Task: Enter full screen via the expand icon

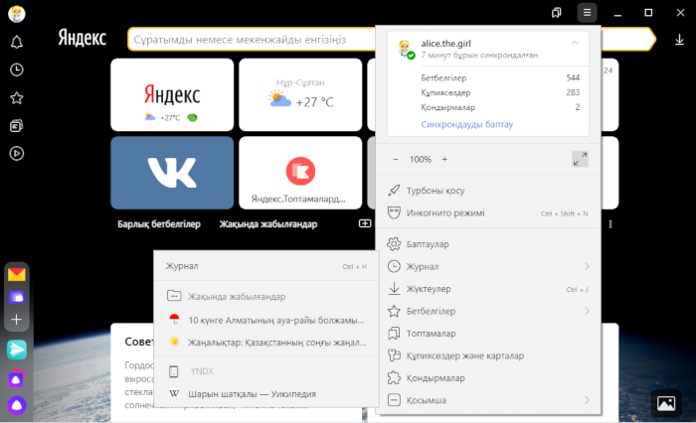Action: click(580, 159)
